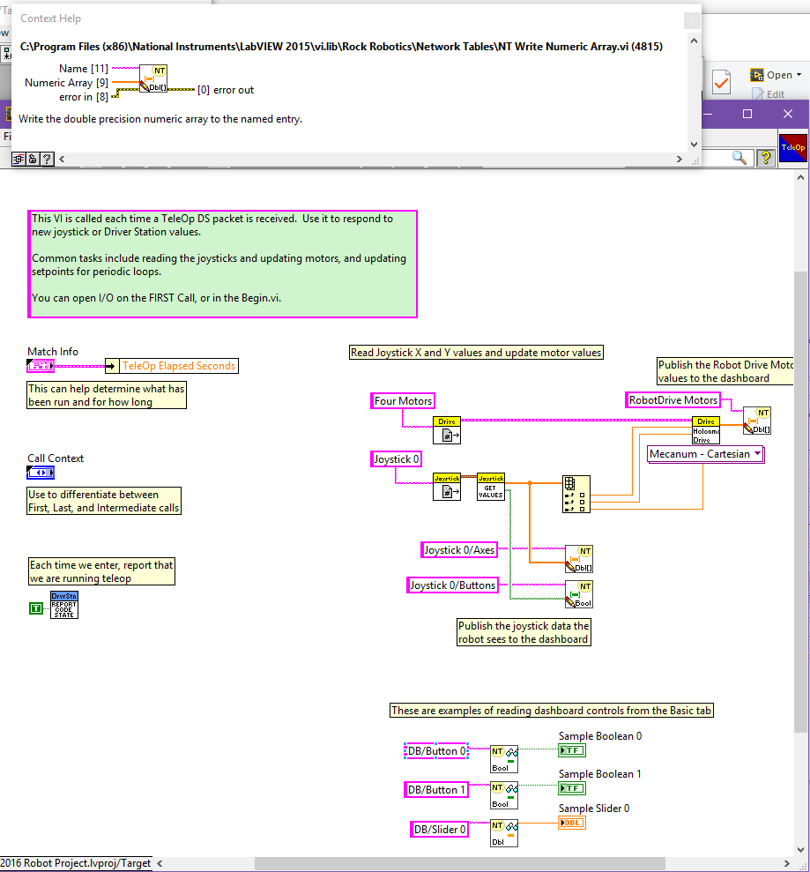The width and height of the screenshot is (810, 872).
Task: Select the Report Code State VI
Action: pyautogui.click(x=63, y=605)
